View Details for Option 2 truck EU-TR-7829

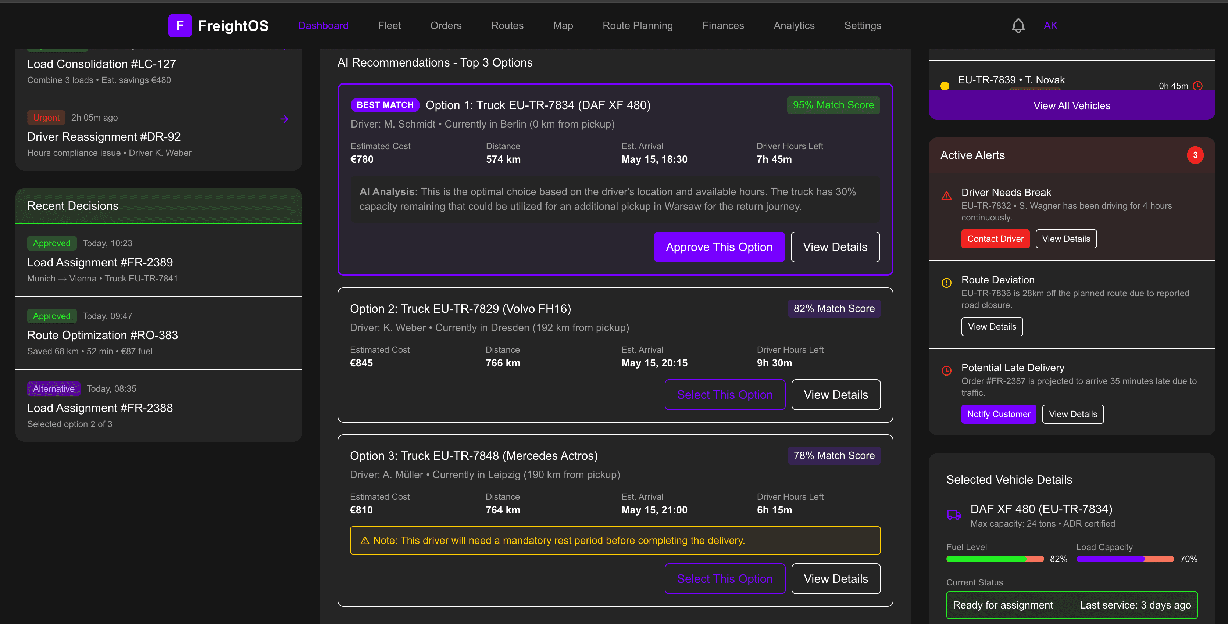point(836,394)
